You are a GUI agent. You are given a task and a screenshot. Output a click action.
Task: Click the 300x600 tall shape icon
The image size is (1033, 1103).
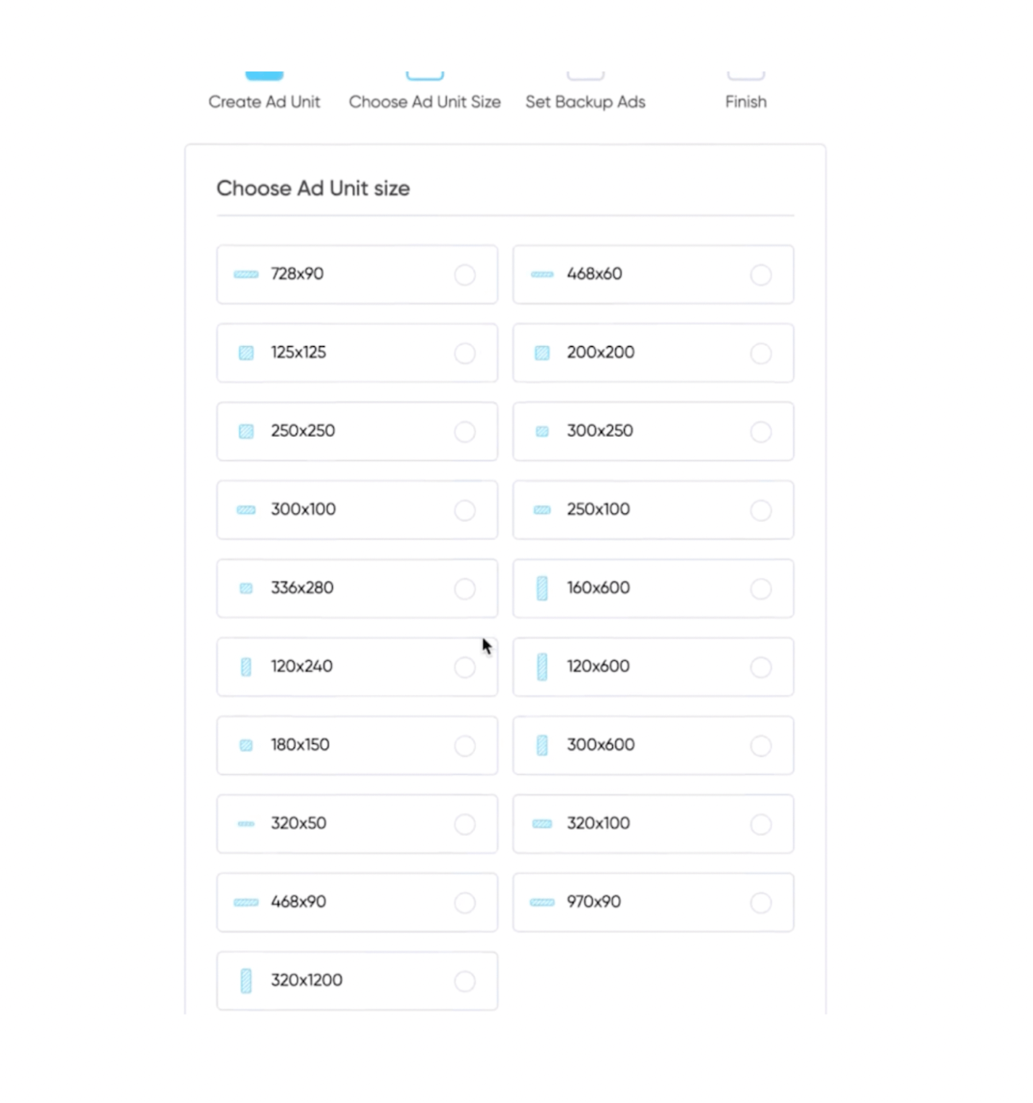542,745
